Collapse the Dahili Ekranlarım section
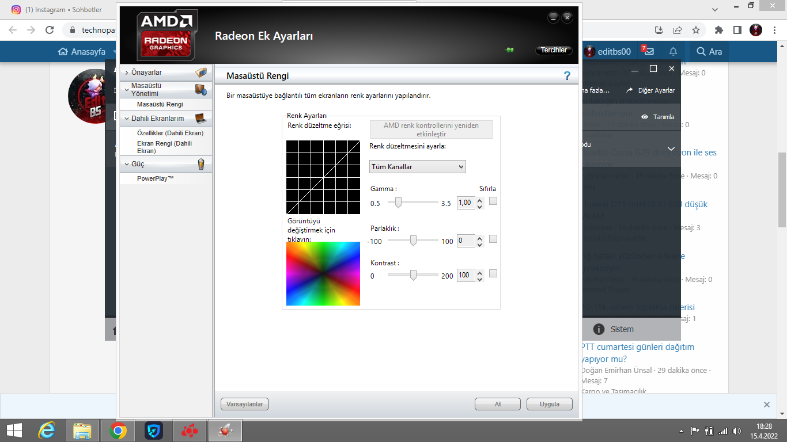 (x=127, y=119)
